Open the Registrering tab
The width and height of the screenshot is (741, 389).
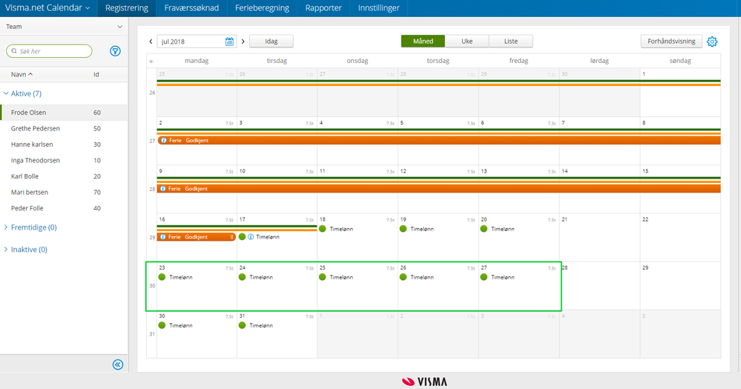127,8
